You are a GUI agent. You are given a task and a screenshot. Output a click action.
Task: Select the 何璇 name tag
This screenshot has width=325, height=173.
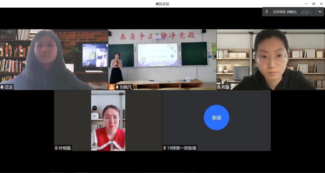pyautogui.click(x=225, y=87)
